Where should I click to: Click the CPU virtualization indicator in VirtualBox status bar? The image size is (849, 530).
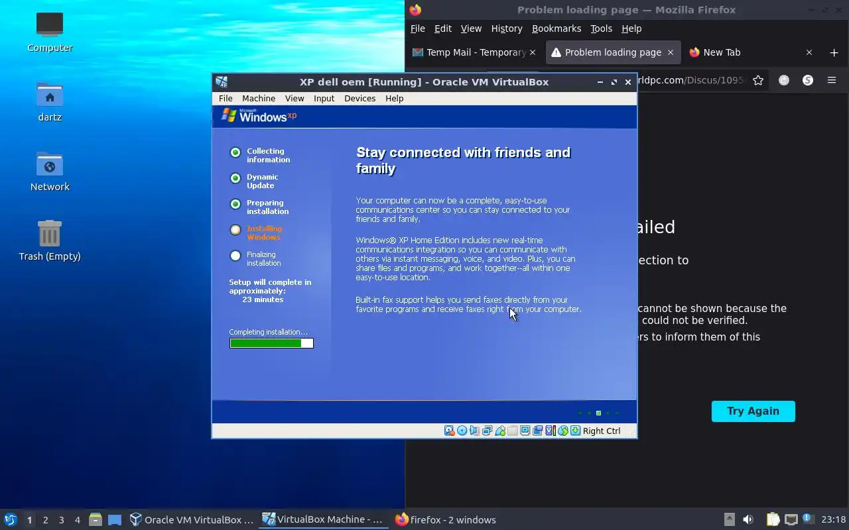point(551,431)
